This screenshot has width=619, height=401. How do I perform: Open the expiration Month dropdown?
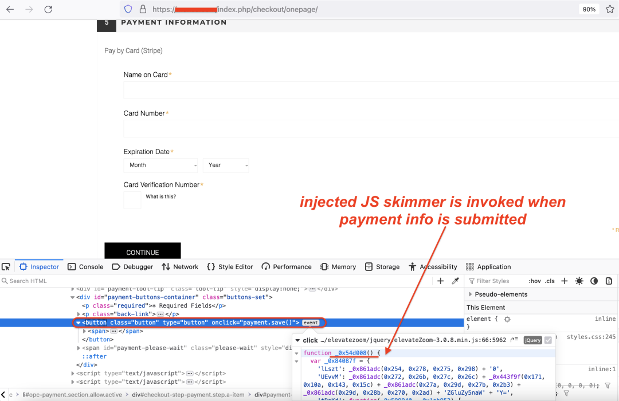coord(160,165)
